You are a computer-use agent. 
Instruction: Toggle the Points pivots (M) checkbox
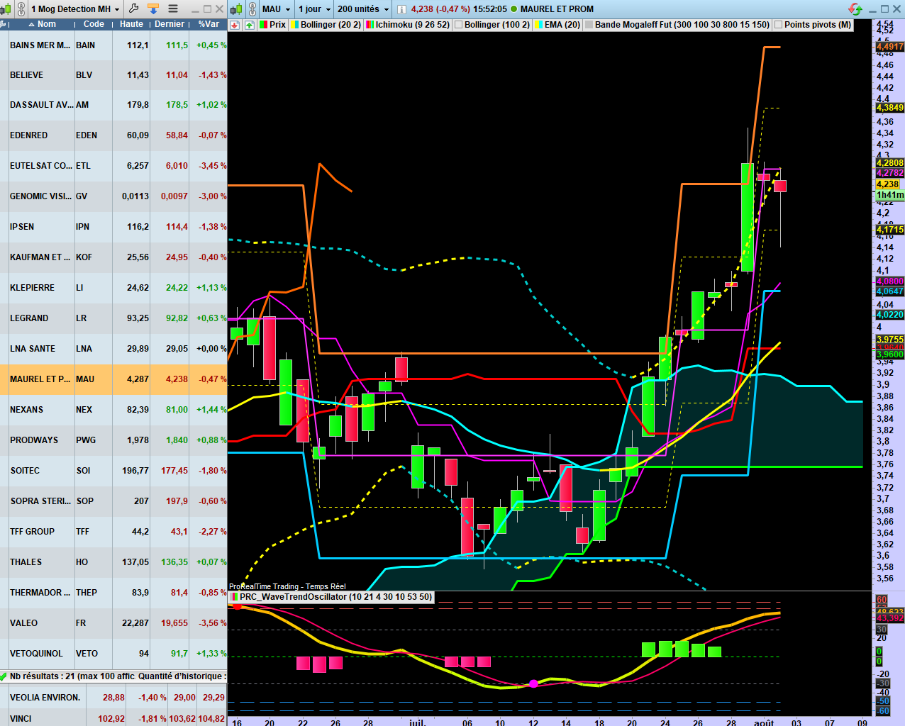[x=779, y=25]
